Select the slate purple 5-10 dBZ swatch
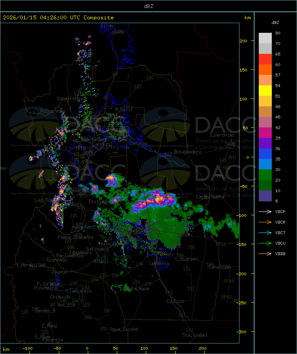The height and width of the screenshot is (354, 297). click(x=265, y=196)
